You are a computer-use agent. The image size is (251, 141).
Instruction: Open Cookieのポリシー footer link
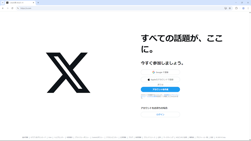coord(98,137)
